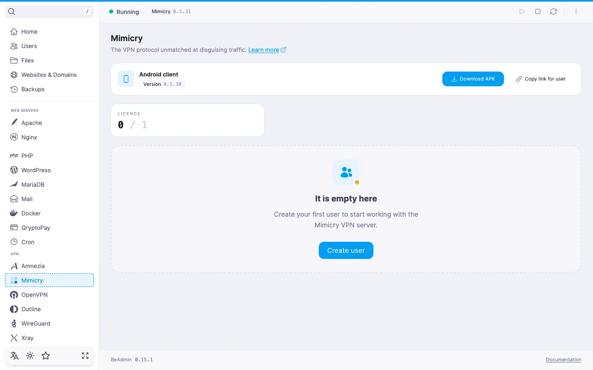
Task: Open the three-dot more options menu
Action: [576, 12]
